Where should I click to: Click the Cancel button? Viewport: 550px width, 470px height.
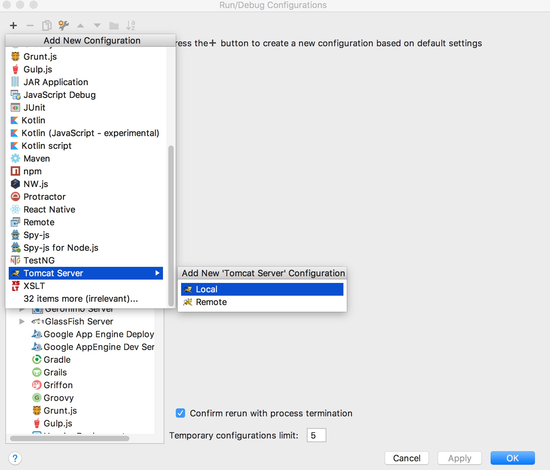tap(406, 458)
